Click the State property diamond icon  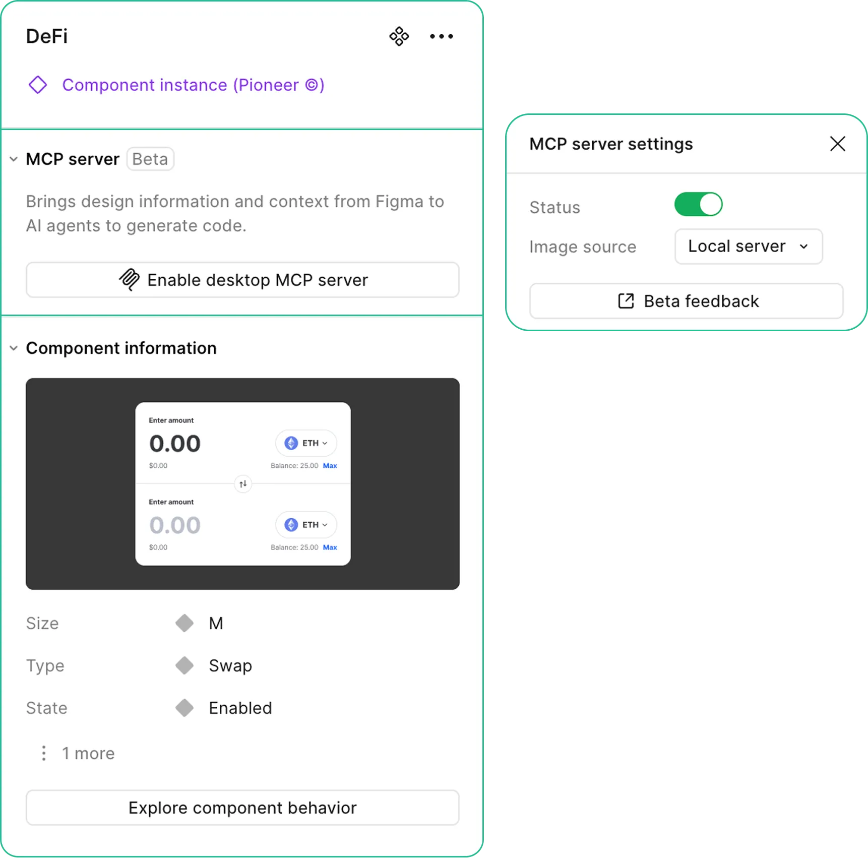184,707
